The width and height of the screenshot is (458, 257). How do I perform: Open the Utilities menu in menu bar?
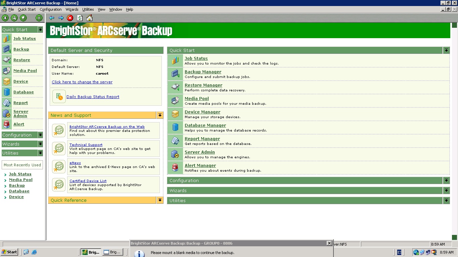pos(88,9)
